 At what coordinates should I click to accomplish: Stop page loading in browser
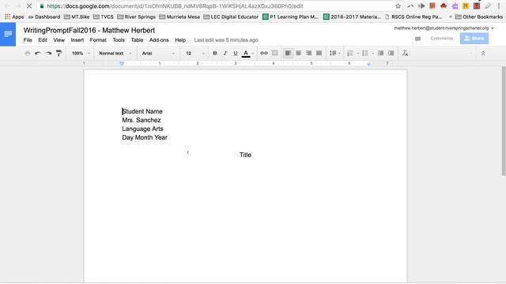(x=28, y=6)
